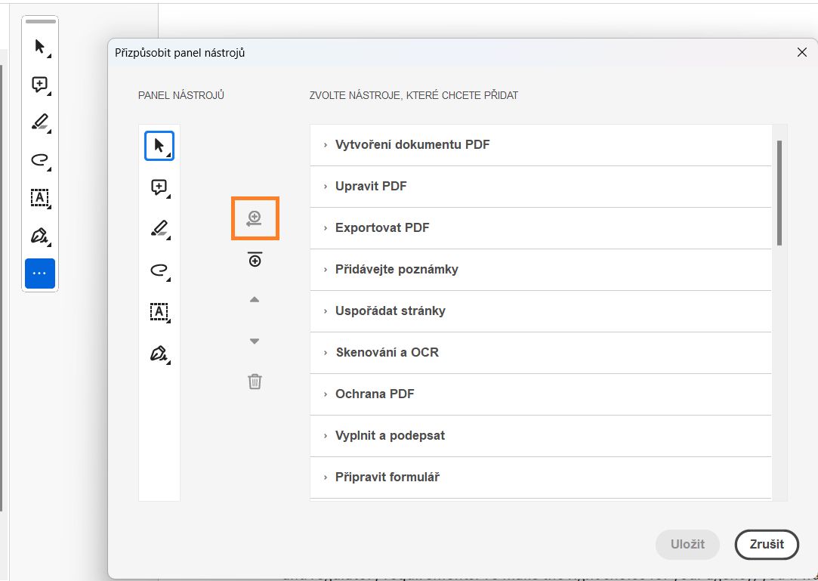This screenshot has height=581, width=818.
Task: Click the Uložit button
Action: click(687, 544)
